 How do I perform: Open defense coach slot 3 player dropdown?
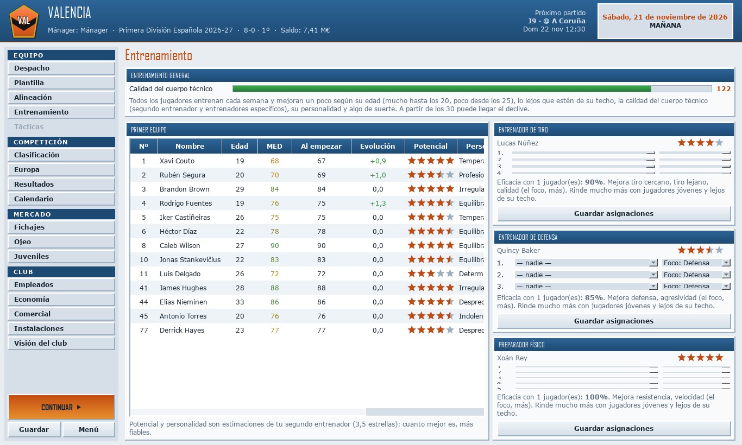pos(586,286)
